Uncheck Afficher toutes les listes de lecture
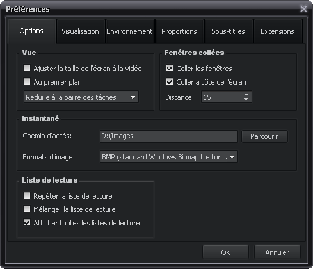The width and height of the screenshot is (313, 269). [27, 223]
